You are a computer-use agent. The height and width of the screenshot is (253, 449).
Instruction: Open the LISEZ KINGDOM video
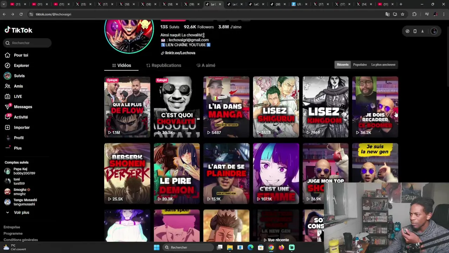(x=326, y=107)
